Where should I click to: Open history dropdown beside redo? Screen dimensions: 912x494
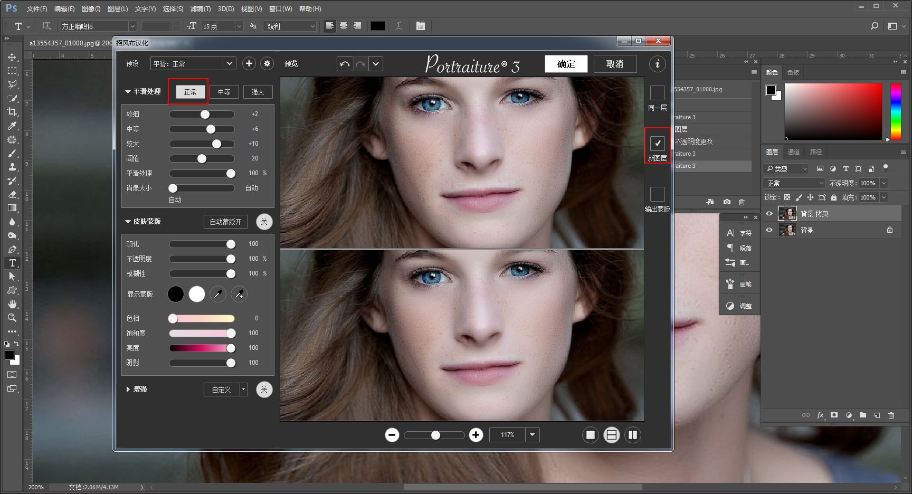pyautogui.click(x=376, y=64)
